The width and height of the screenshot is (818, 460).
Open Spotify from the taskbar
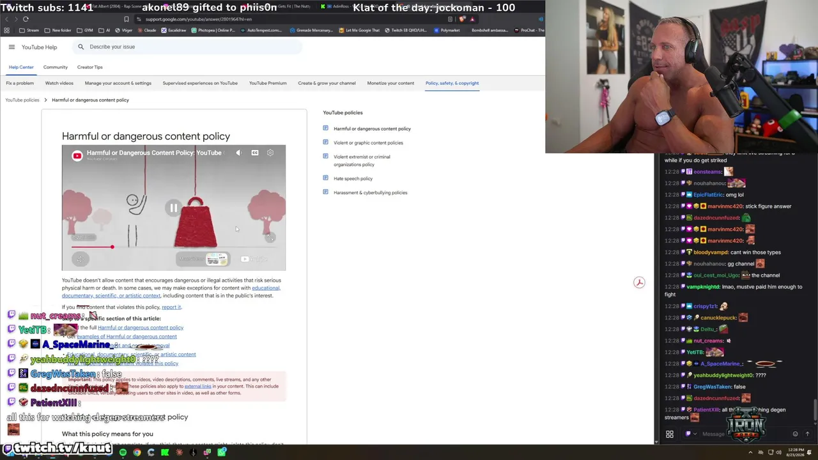click(123, 452)
